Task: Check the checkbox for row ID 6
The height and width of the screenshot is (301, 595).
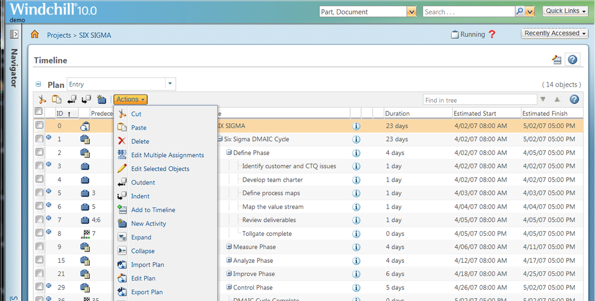Action: coord(39,206)
